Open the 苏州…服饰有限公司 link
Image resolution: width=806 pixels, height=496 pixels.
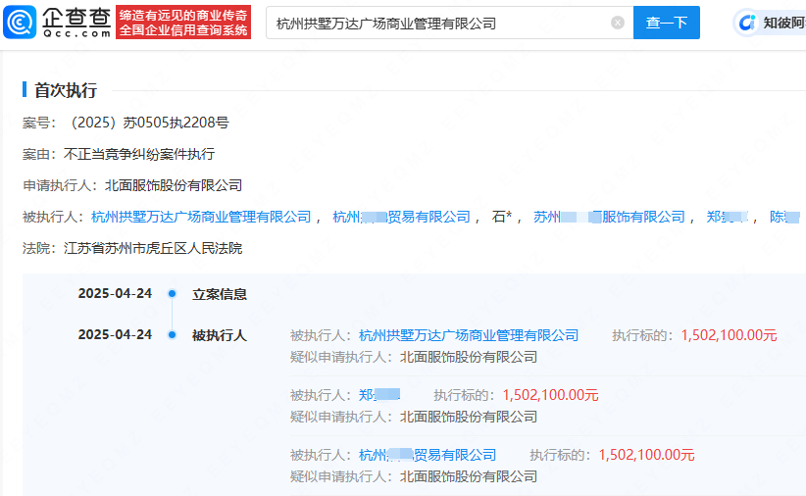(609, 217)
